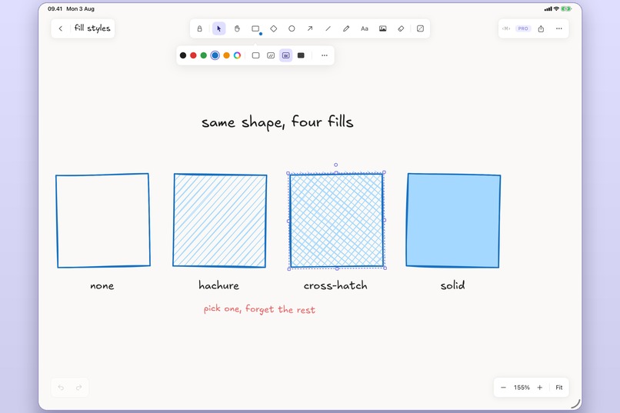Open more style options (three dots)
Viewport: 620px width, 413px height.
325,55
